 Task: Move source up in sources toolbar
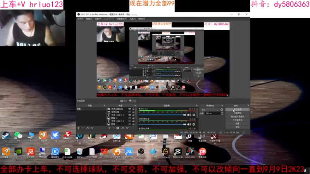pos(123,128)
